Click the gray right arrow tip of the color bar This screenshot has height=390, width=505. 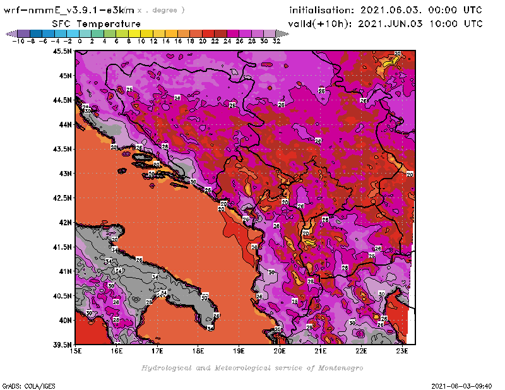pos(285,33)
